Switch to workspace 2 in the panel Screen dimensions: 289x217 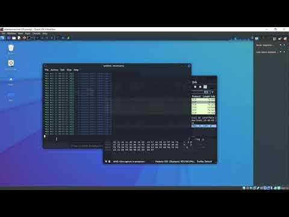(42, 37)
